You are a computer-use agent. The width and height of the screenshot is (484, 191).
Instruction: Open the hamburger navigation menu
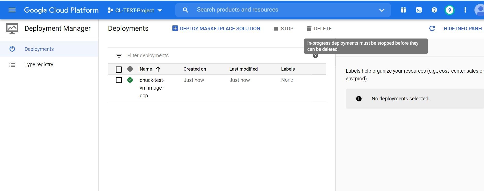click(12, 10)
